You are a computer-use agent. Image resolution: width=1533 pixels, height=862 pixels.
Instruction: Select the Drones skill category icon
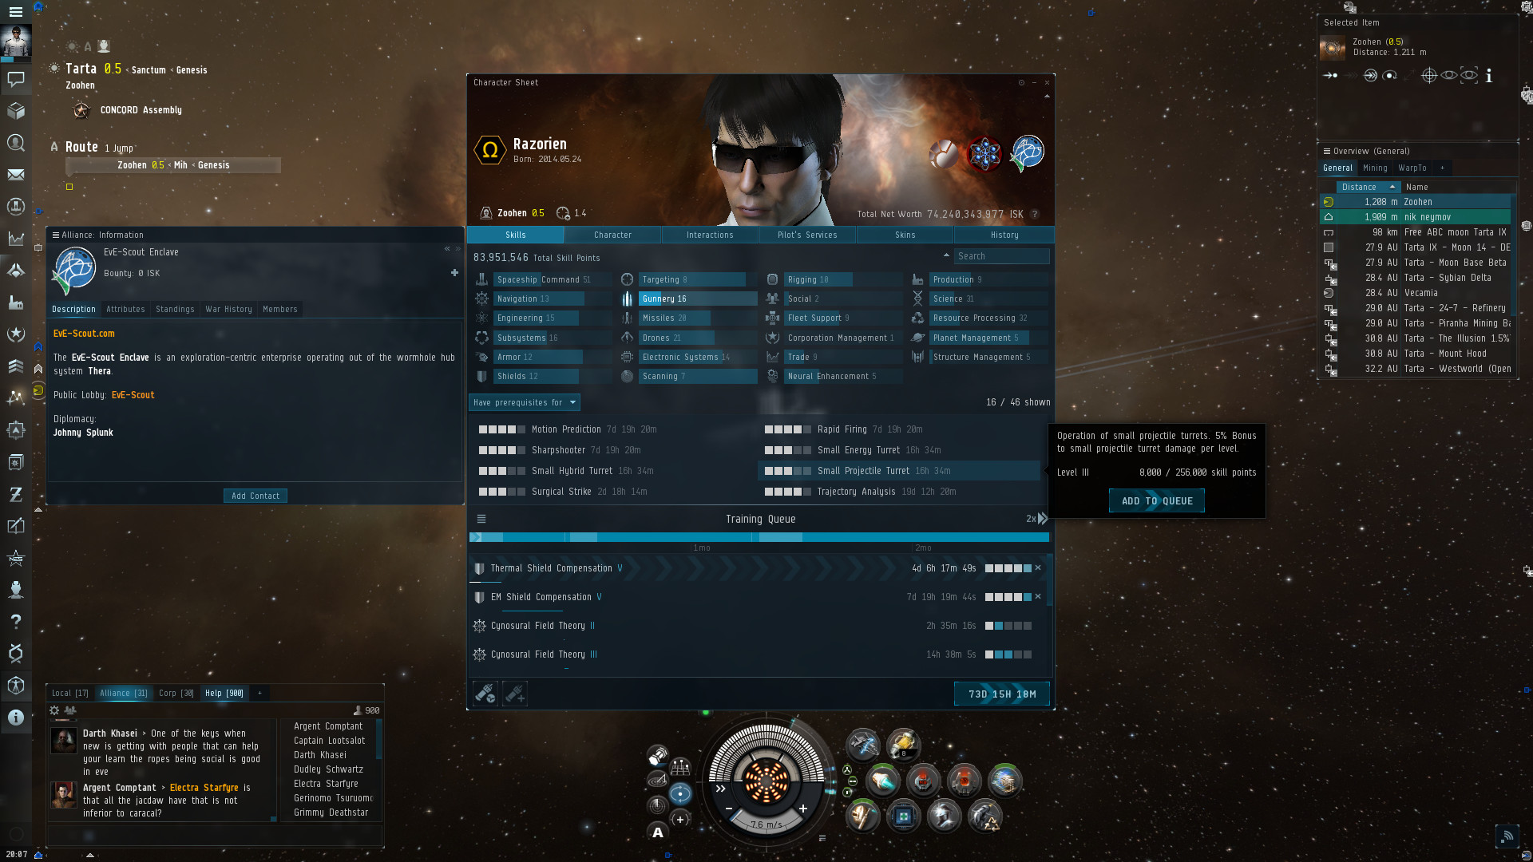[627, 337]
